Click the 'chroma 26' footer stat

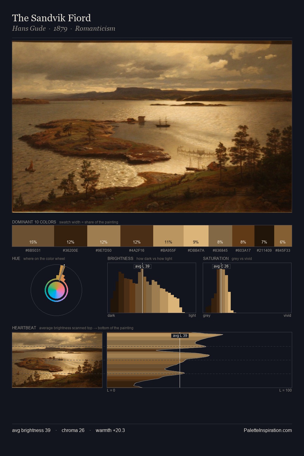tap(73, 430)
